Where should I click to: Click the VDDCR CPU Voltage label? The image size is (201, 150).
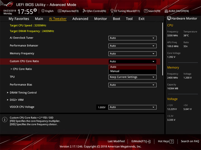pos(22,107)
